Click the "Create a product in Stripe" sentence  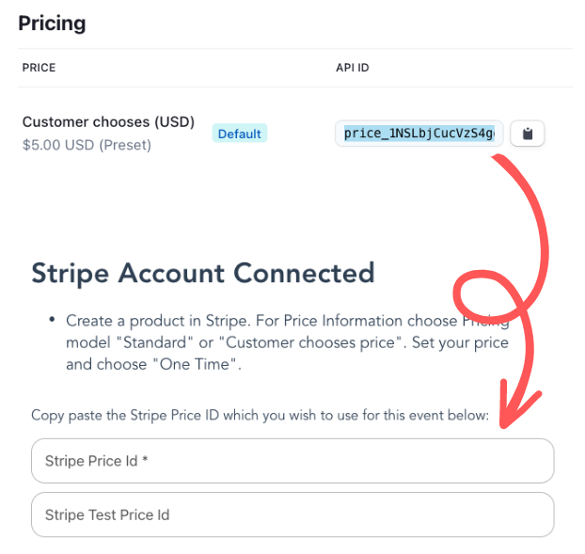click(x=160, y=321)
